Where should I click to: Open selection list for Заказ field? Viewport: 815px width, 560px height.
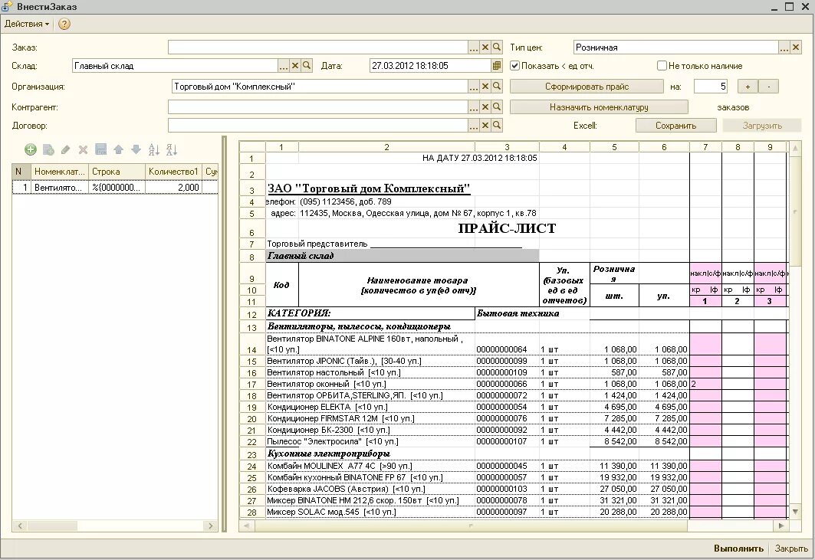pyautogui.click(x=474, y=47)
